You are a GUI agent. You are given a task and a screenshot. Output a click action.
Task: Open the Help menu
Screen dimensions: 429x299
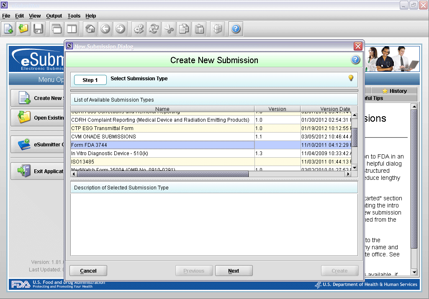coord(90,16)
